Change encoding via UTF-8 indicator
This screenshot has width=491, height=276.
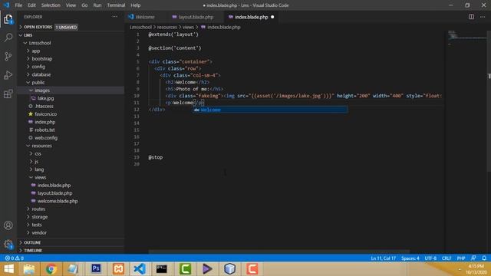pyautogui.click(x=430, y=258)
